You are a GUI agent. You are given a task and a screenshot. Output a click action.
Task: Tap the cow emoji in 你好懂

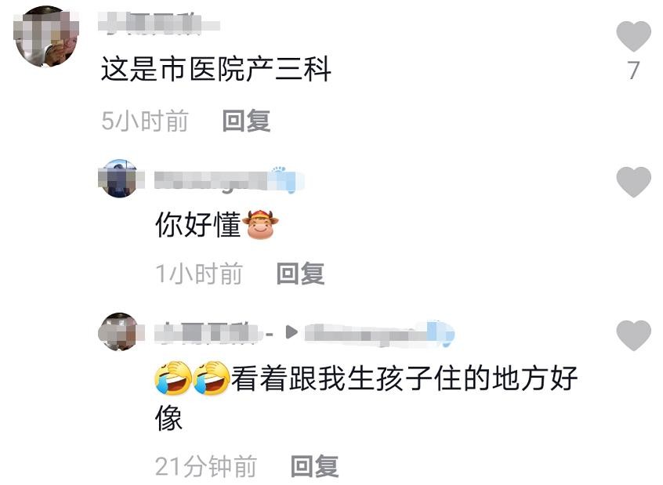click(260, 224)
